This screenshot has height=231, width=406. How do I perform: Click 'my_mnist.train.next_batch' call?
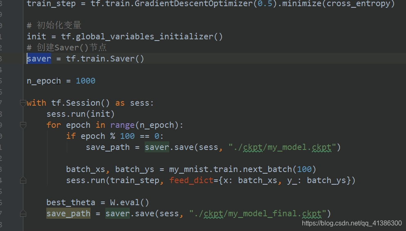tap(231, 170)
